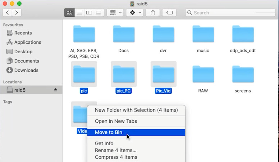279x162 pixels.
Task: Choose Rename 4 Items… from context menu
Action: pos(136,150)
